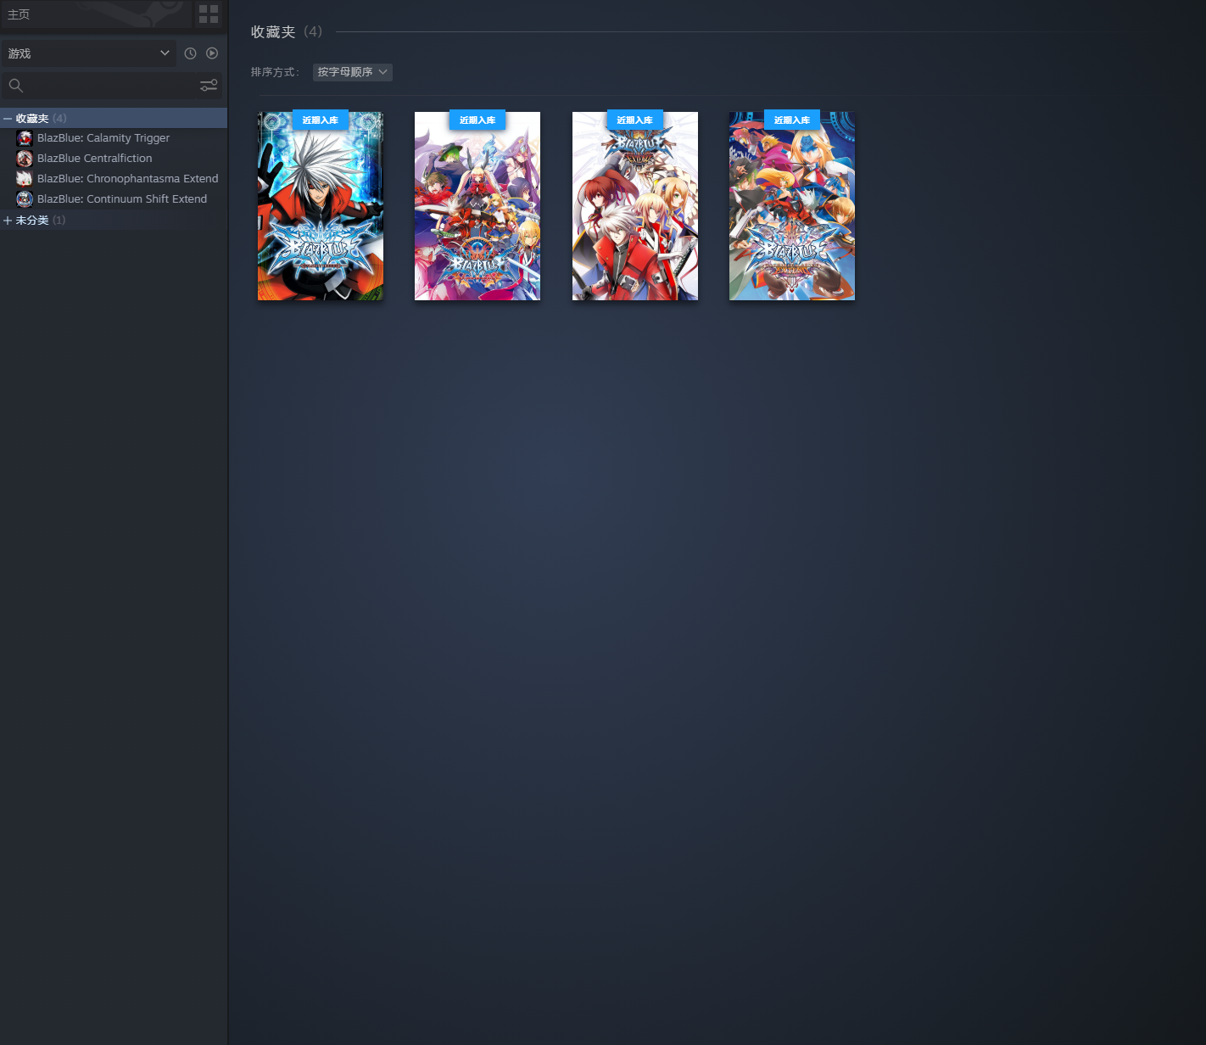Open the 游戏 filter dropdown
1206x1045 pixels.
pos(89,53)
